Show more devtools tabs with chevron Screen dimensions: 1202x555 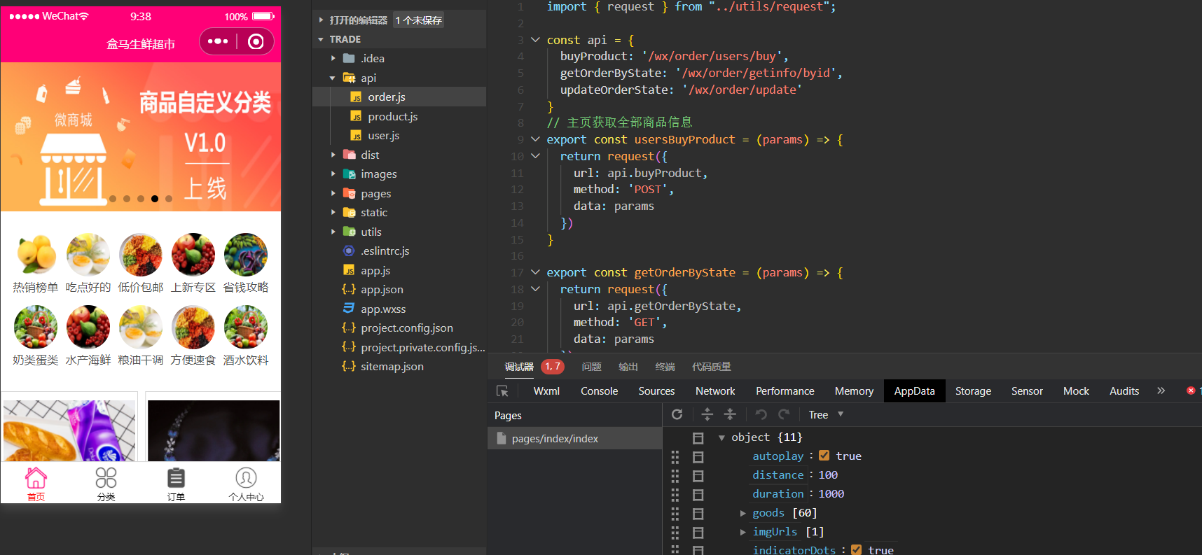[x=1161, y=391]
